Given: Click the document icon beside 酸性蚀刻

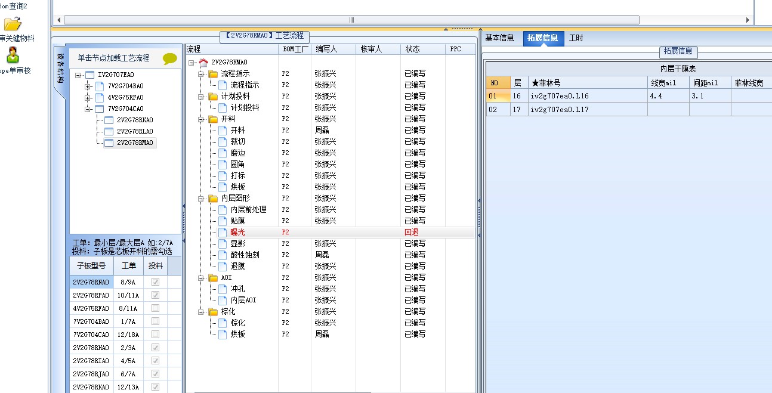Looking at the screenshot, I should click(223, 255).
